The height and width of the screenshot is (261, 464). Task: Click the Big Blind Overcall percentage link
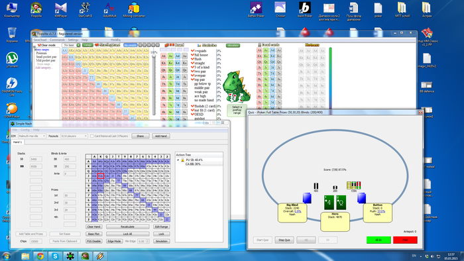pyautogui.click(x=298, y=211)
